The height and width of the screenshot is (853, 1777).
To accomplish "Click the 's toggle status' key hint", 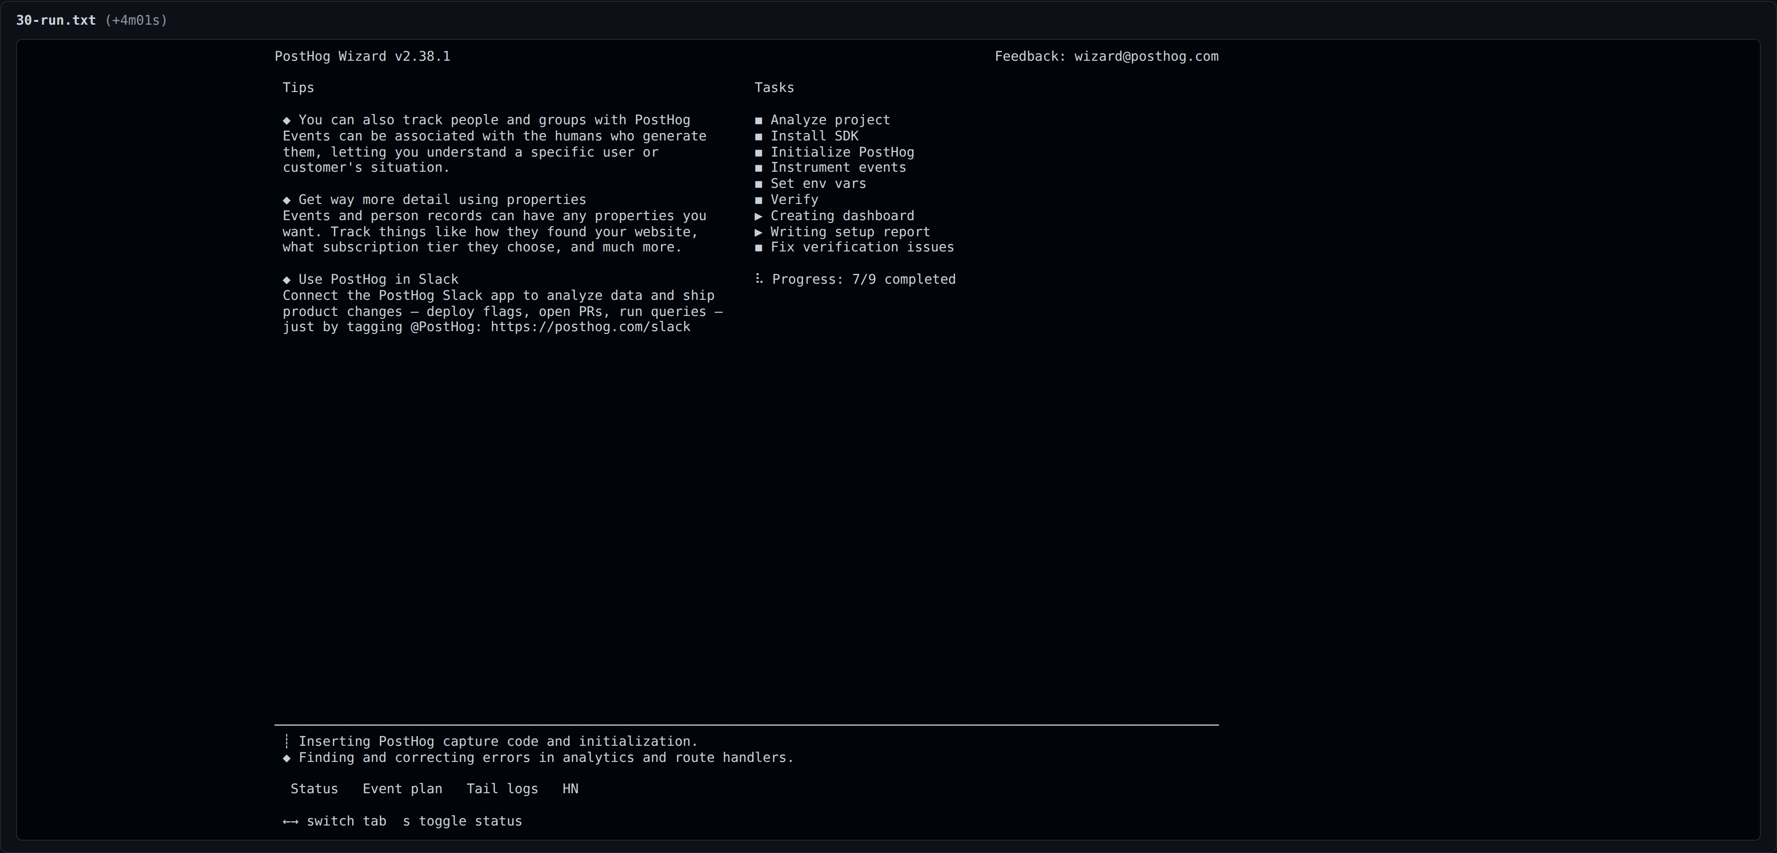I will [462, 821].
